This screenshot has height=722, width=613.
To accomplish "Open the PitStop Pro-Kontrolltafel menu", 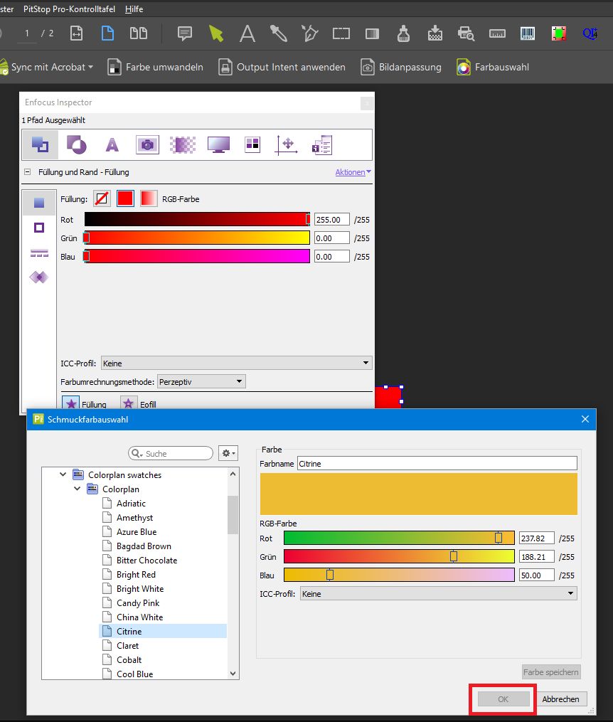I will click(x=69, y=9).
